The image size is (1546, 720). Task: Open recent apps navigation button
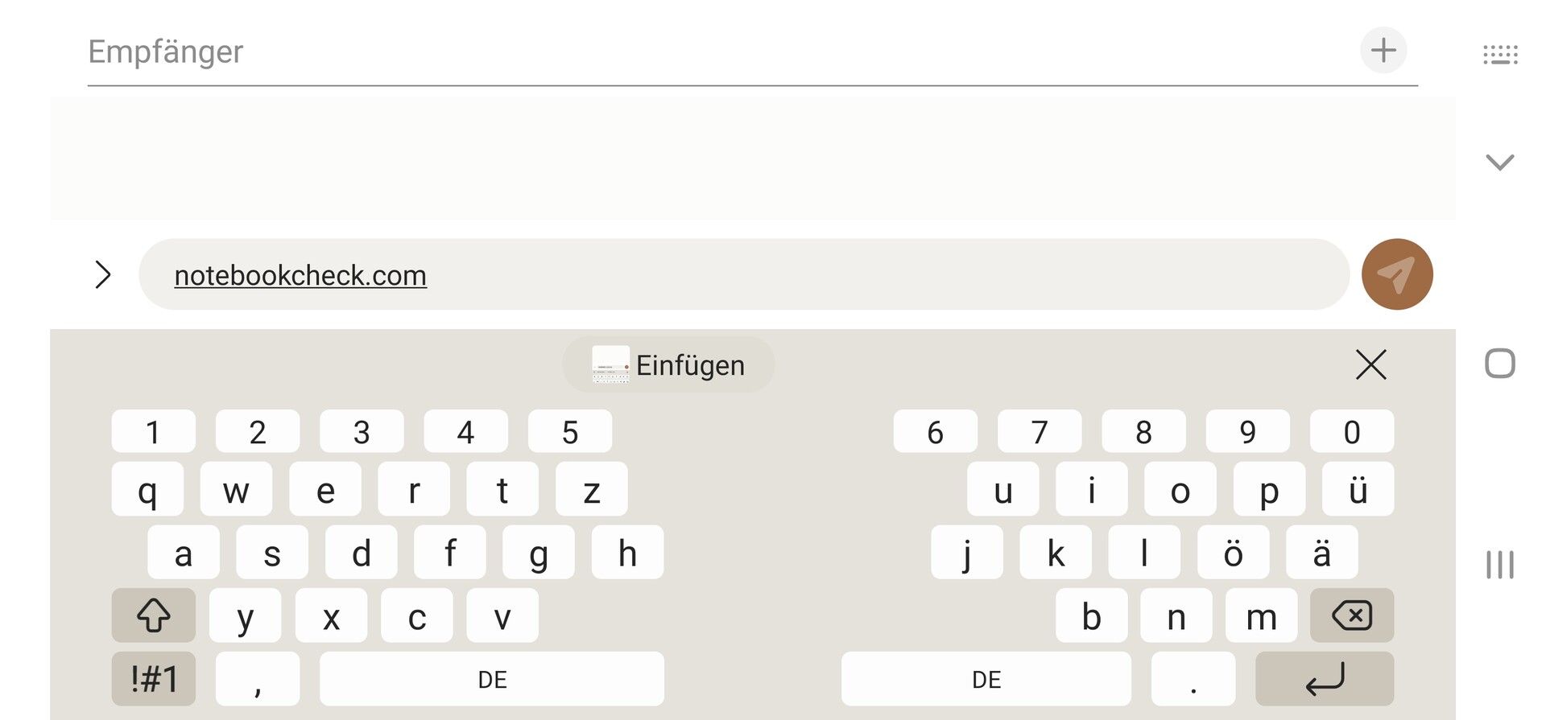(1499, 564)
